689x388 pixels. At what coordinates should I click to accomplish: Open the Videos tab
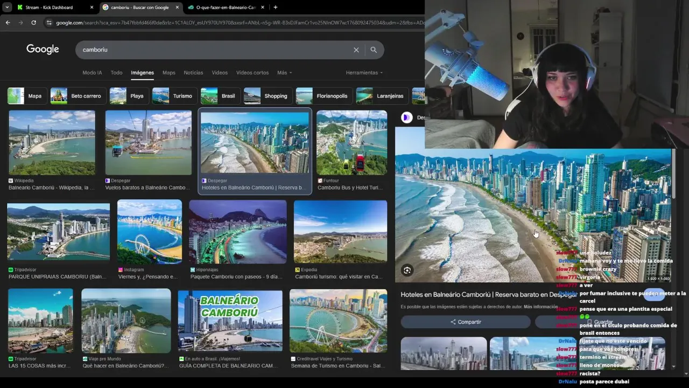tap(220, 73)
